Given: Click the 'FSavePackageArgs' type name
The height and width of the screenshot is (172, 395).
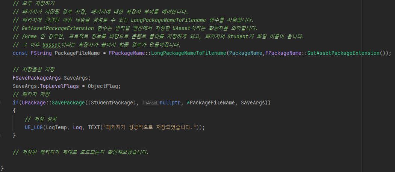Looking at the screenshot, I should pos(37,78).
